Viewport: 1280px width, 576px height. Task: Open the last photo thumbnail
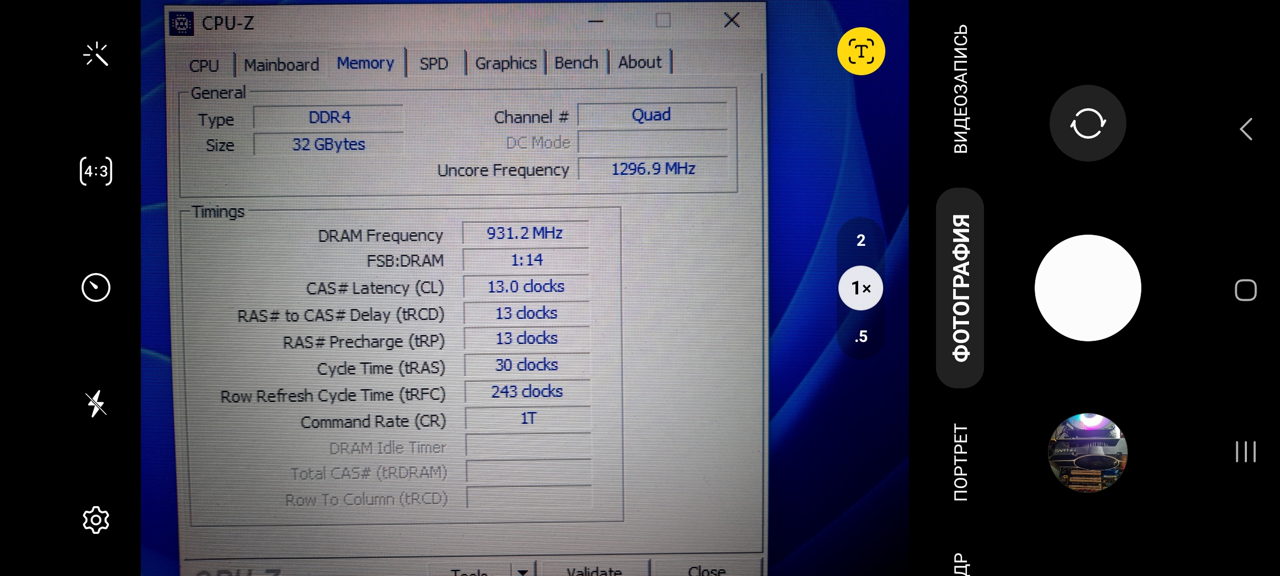tap(1087, 452)
